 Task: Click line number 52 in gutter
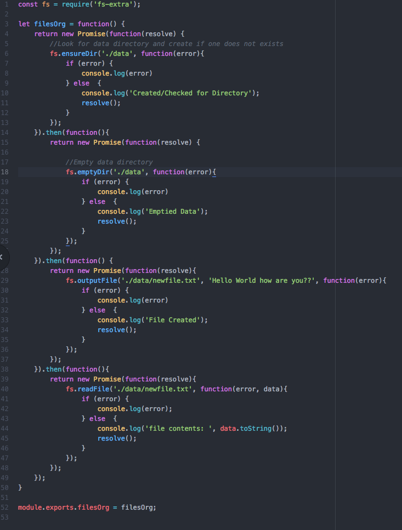click(x=5, y=508)
